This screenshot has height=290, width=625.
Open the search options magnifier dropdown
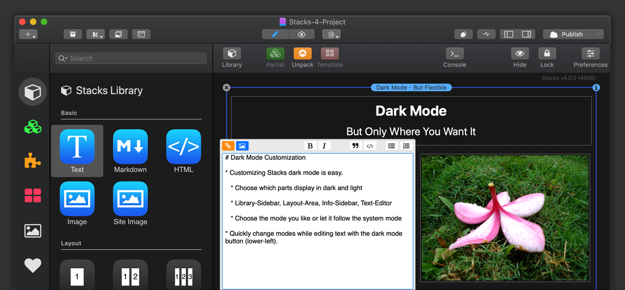(x=63, y=59)
